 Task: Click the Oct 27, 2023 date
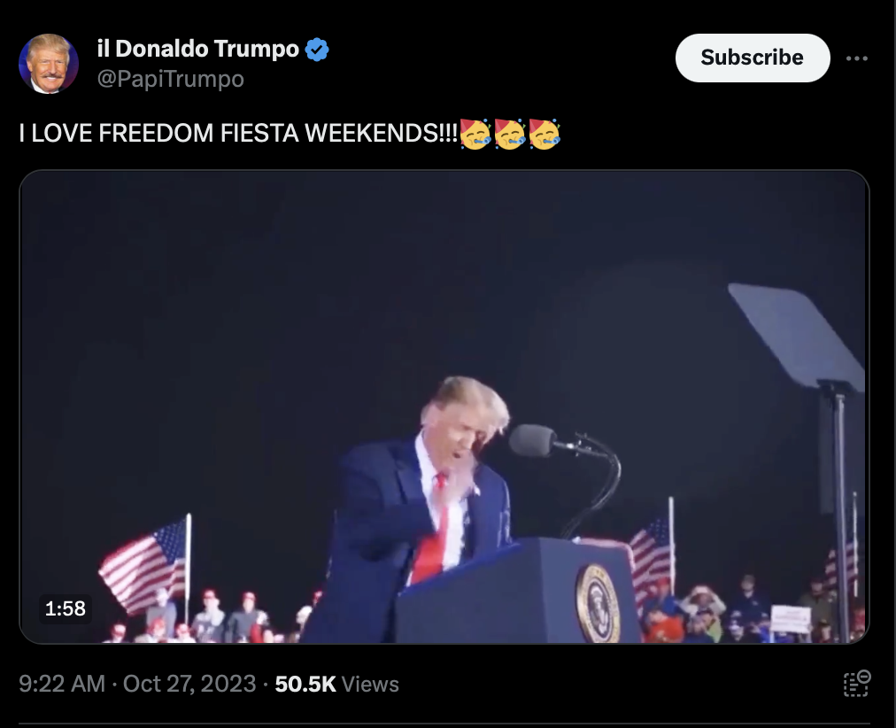[189, 684]
